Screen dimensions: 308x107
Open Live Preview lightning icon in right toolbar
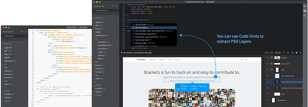point(305,6)
